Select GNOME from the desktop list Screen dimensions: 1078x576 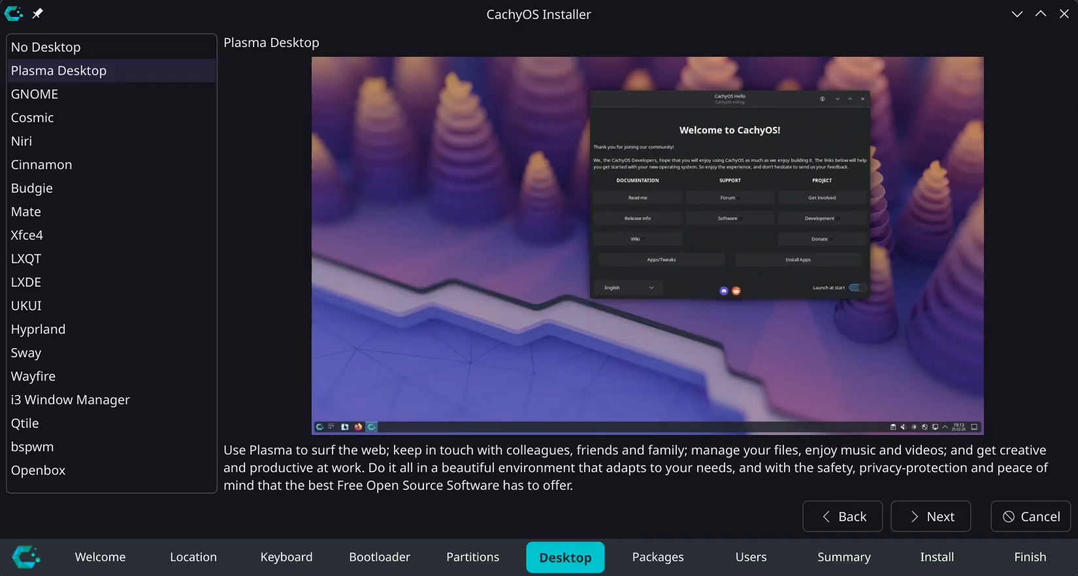pos(35,94)
